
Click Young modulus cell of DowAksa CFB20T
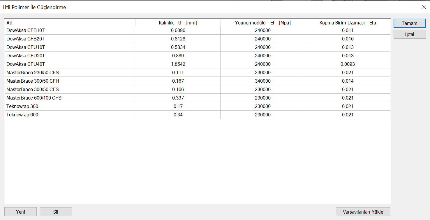point(263,39)
